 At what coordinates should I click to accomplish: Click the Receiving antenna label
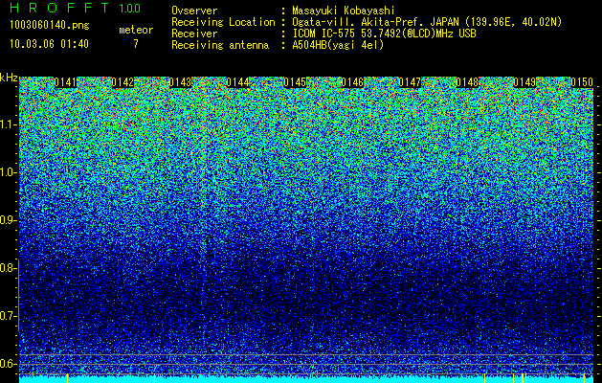coord(220,45)
